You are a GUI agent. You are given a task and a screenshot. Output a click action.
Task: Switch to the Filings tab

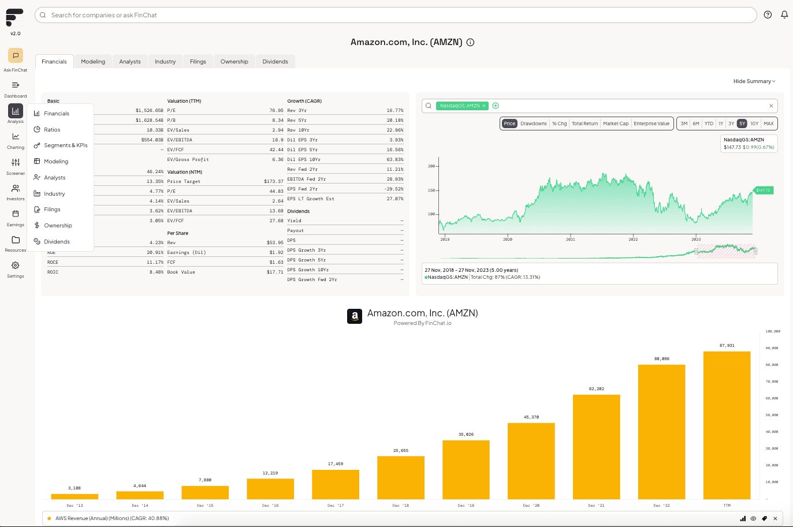tap(198, 62)
